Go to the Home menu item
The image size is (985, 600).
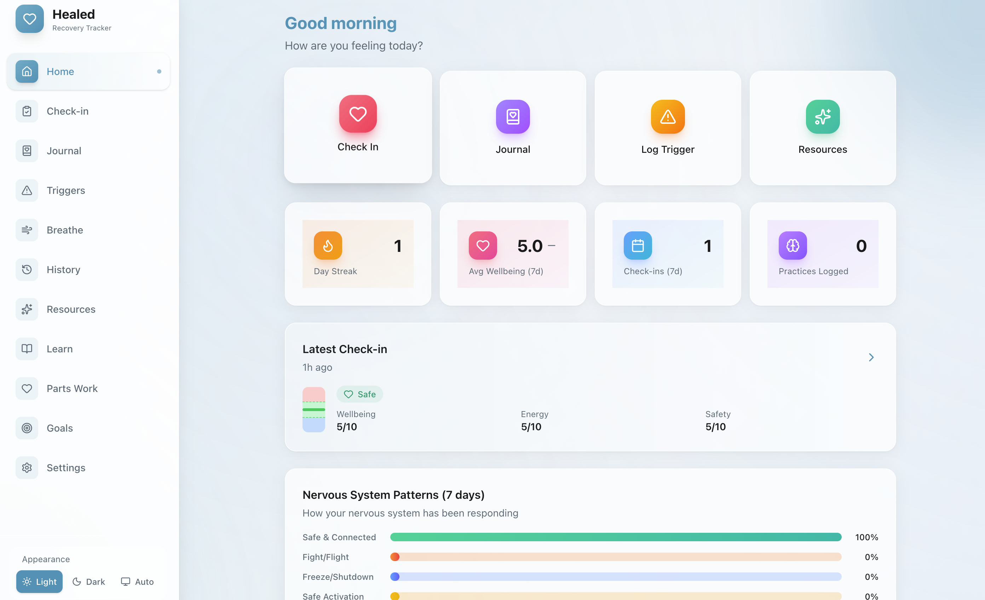[88, 71]
